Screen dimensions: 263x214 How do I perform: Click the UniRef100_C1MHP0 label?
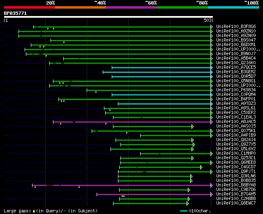click(236, 154)
